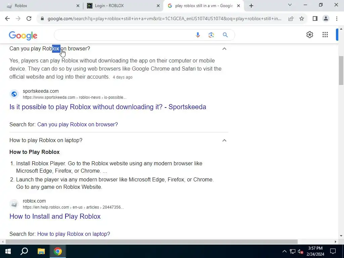Image resolution: width=344 pixels, height=258 pixels.
Task: Open the Google apps grid
Action: (x=325, y=35)
